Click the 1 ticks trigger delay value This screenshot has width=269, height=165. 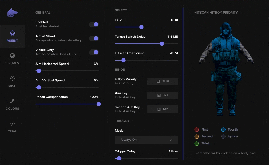pos(173,151)
